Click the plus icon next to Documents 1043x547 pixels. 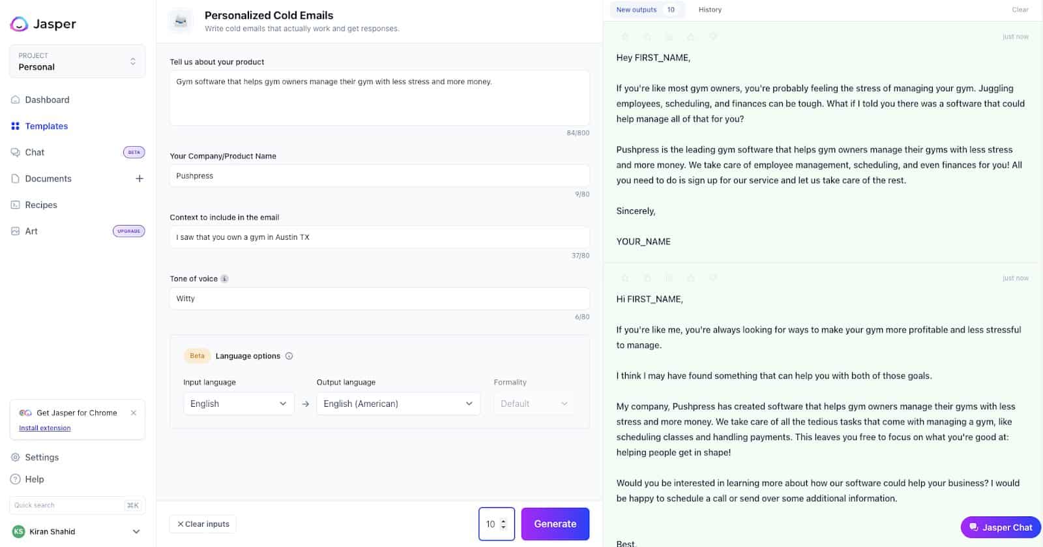pos(139,179)
